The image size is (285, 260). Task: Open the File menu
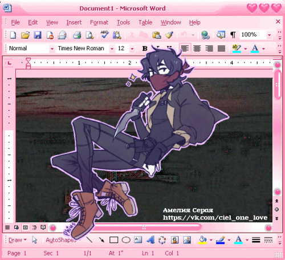pyautogui.click(x=15, y=22)
